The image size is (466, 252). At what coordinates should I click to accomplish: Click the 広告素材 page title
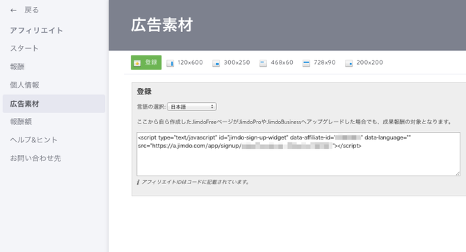162,25
